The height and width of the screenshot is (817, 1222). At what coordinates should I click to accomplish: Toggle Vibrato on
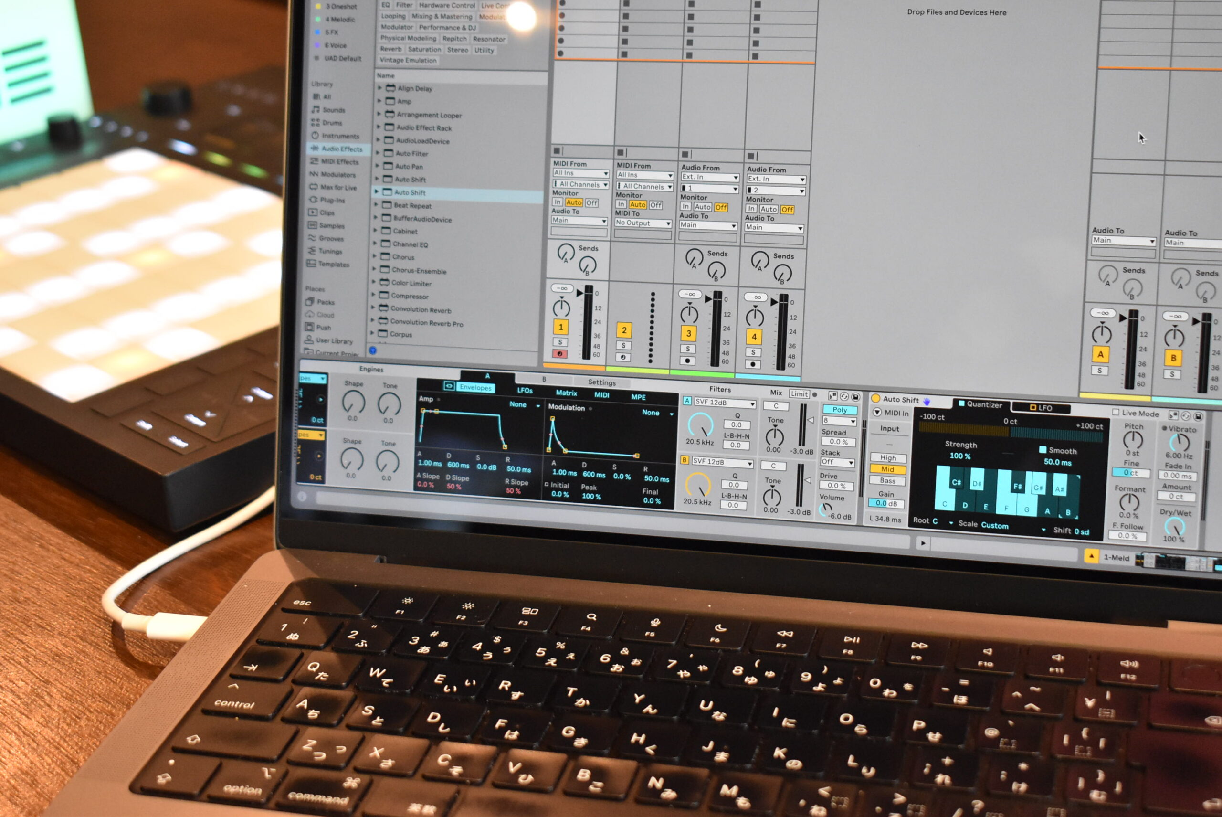coord(1165,428)
